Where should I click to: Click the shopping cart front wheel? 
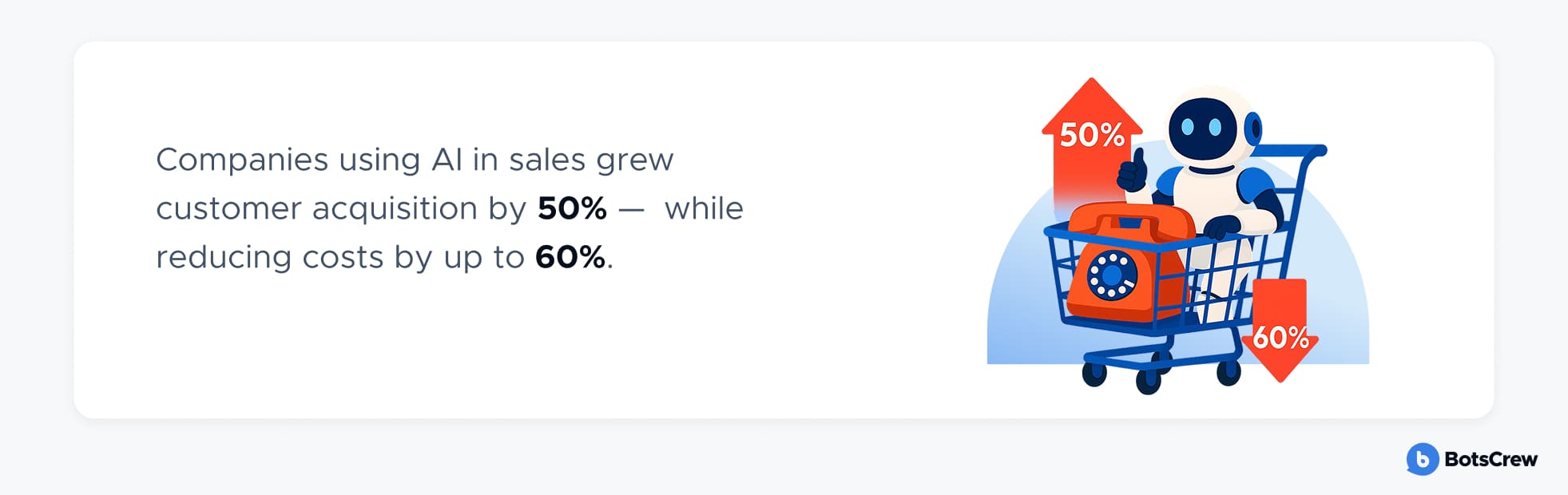1094,374
